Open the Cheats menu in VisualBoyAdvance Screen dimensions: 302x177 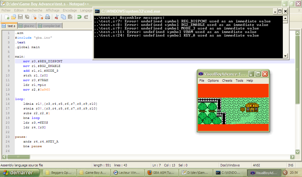227,81
